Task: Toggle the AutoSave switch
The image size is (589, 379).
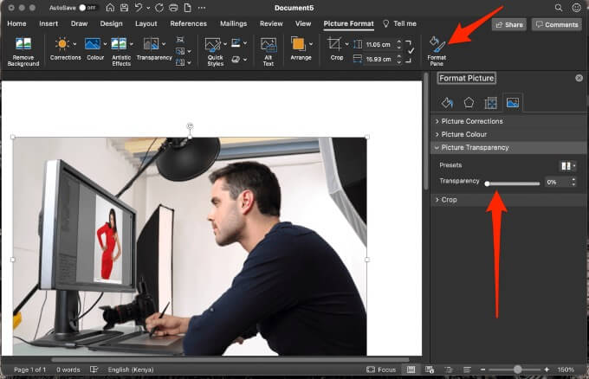Action: click(x=88, y=7)
